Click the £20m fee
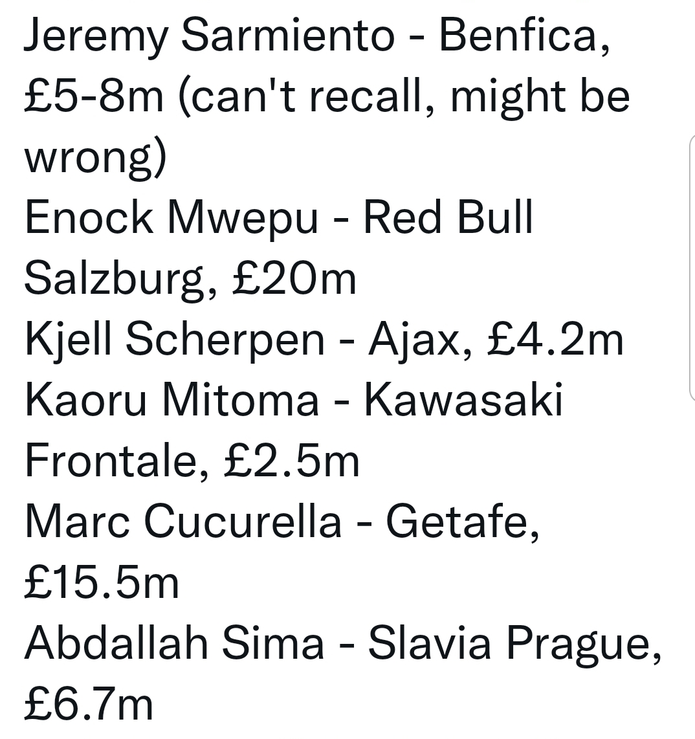Viewport: 695px width, 739px height. pos(294,279)
